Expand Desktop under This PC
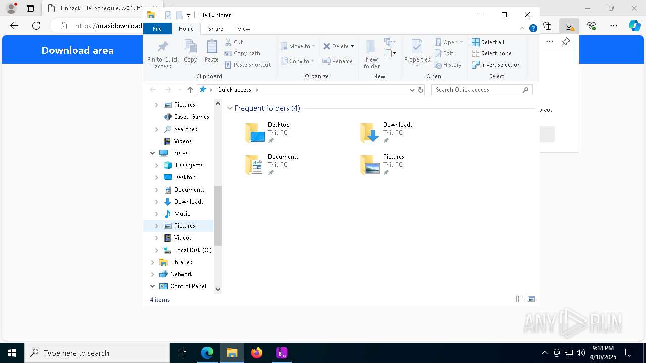646x363 pixels. point(156,177)
